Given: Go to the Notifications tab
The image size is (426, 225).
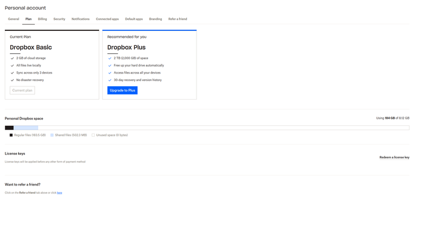Looking at the screenshot, I should (80, 19).
